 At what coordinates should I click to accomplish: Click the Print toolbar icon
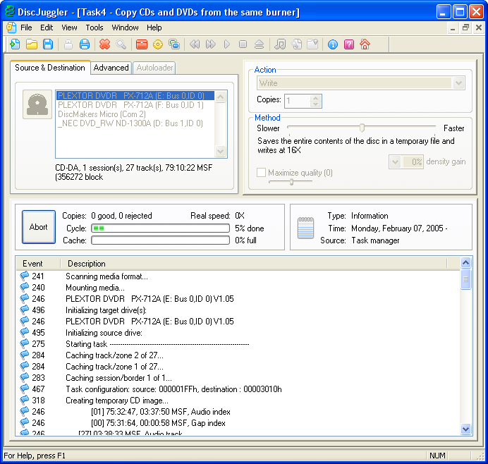pos(85,44)
